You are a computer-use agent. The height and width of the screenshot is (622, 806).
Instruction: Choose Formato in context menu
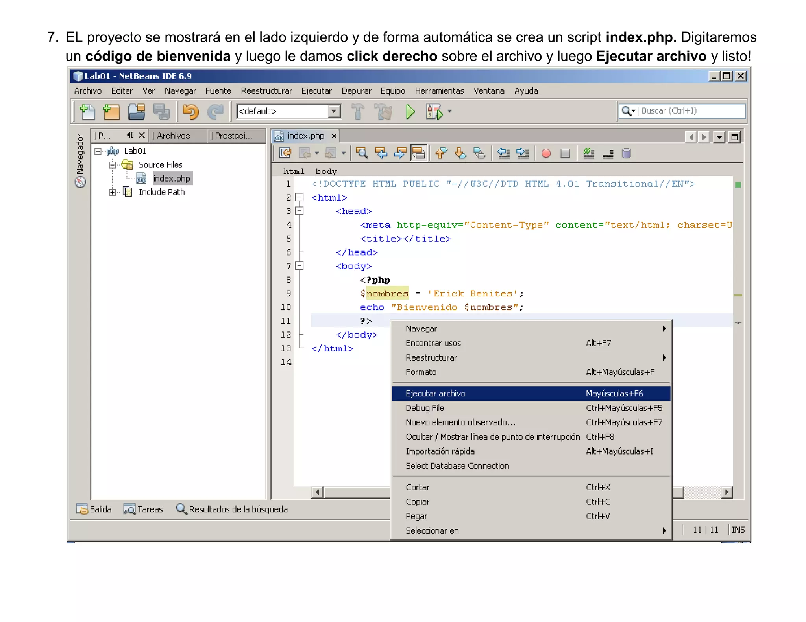tap(531, 372)
